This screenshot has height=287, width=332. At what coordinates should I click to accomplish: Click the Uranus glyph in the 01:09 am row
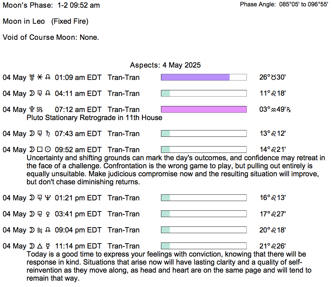pos(32,78)
